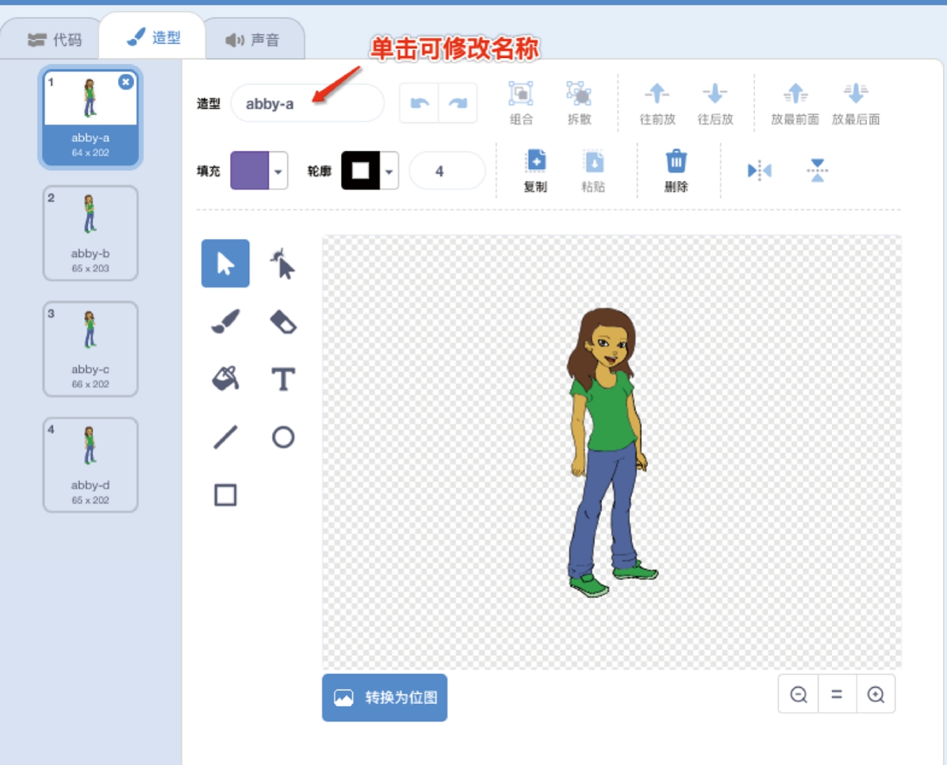The height and width of the screenshot is (765, 947).
Task: Click the 删除 trash icon
Action: [x=676, y=161]
